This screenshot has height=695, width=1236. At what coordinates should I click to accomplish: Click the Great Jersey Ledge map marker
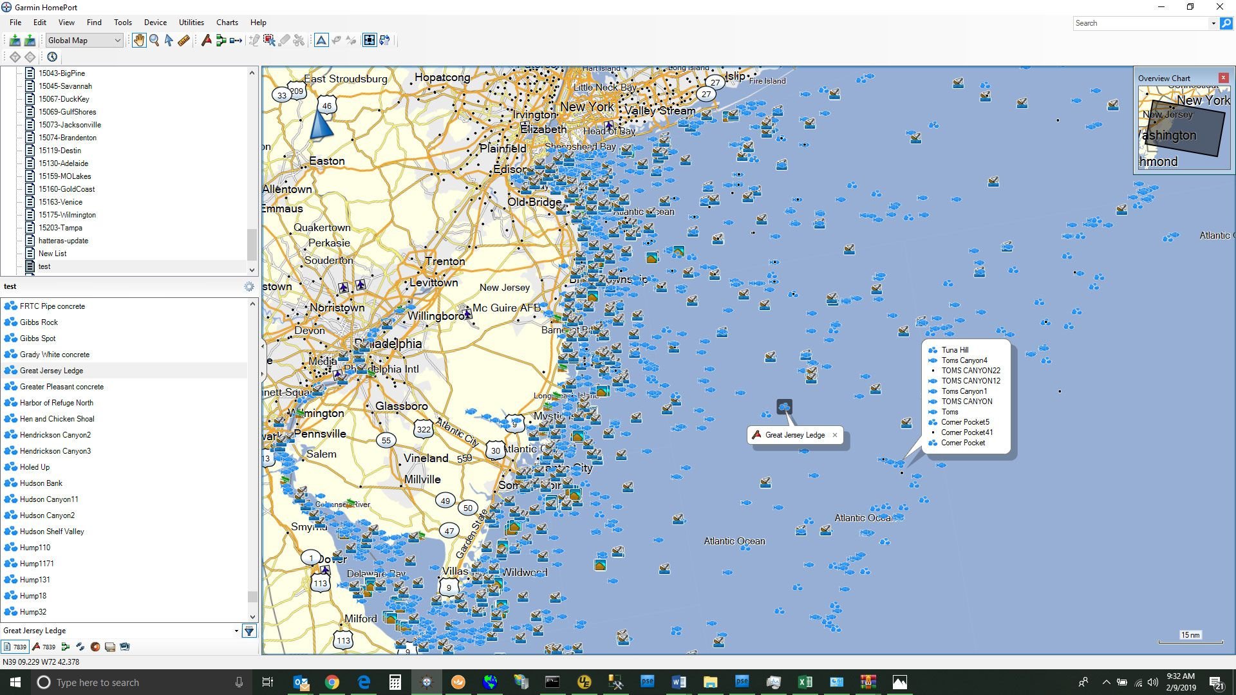[x=784, y=407]
